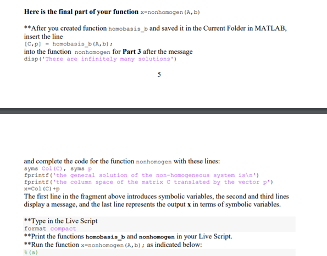Click the bold word 'homobasis_b' in the Print instruction

coord(106,237)
